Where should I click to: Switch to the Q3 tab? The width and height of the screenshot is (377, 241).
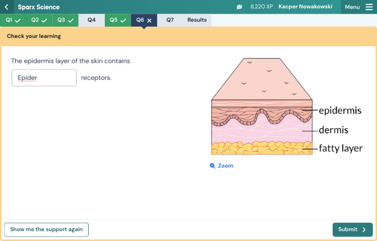click(x=65, y=20)
